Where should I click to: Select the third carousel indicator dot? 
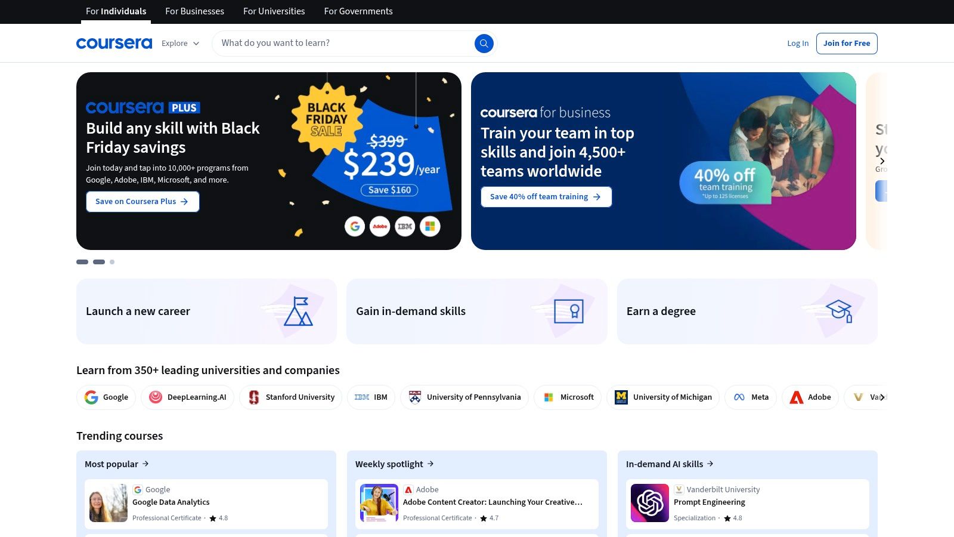(111, 262)
